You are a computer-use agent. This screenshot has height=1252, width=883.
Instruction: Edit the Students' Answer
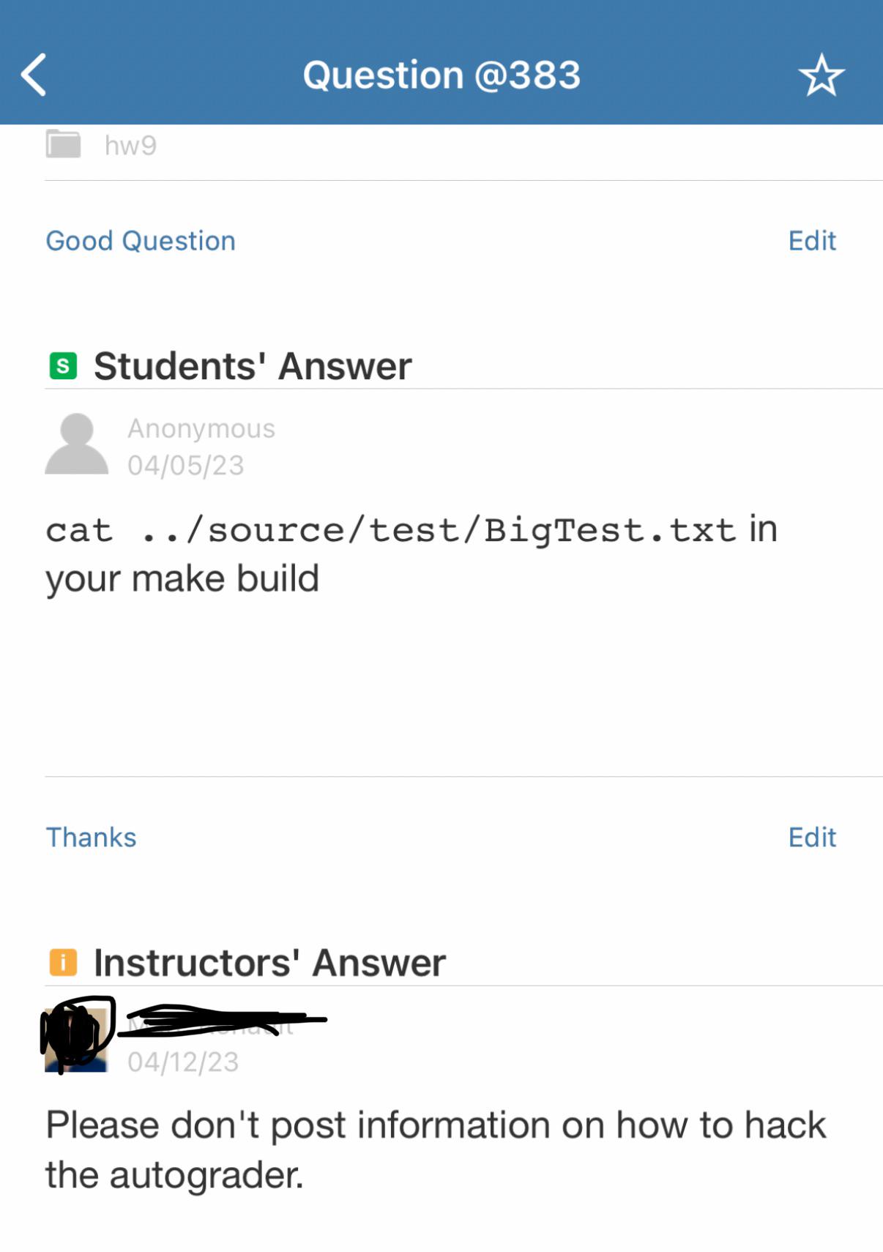click(x=811, y=838)
